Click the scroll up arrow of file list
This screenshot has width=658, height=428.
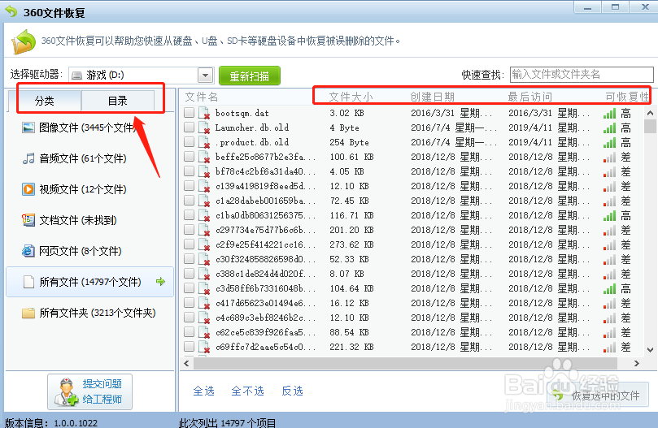[x=650, y=113]
